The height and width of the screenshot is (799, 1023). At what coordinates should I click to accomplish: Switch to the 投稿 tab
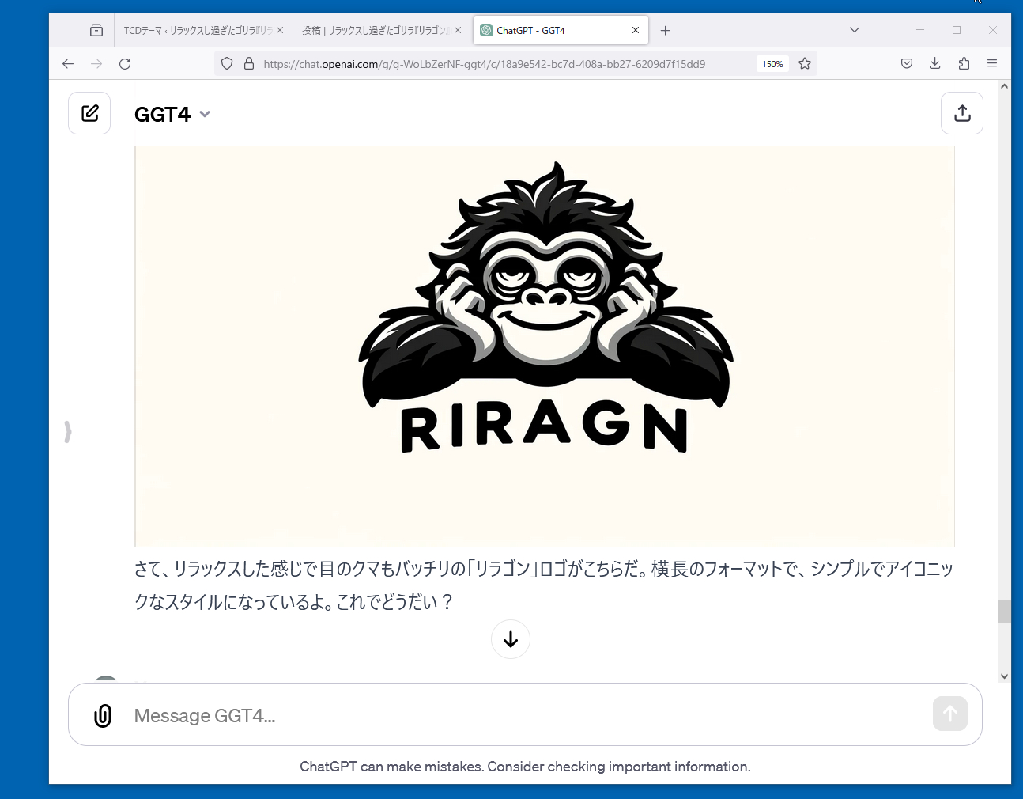point(375,31)
